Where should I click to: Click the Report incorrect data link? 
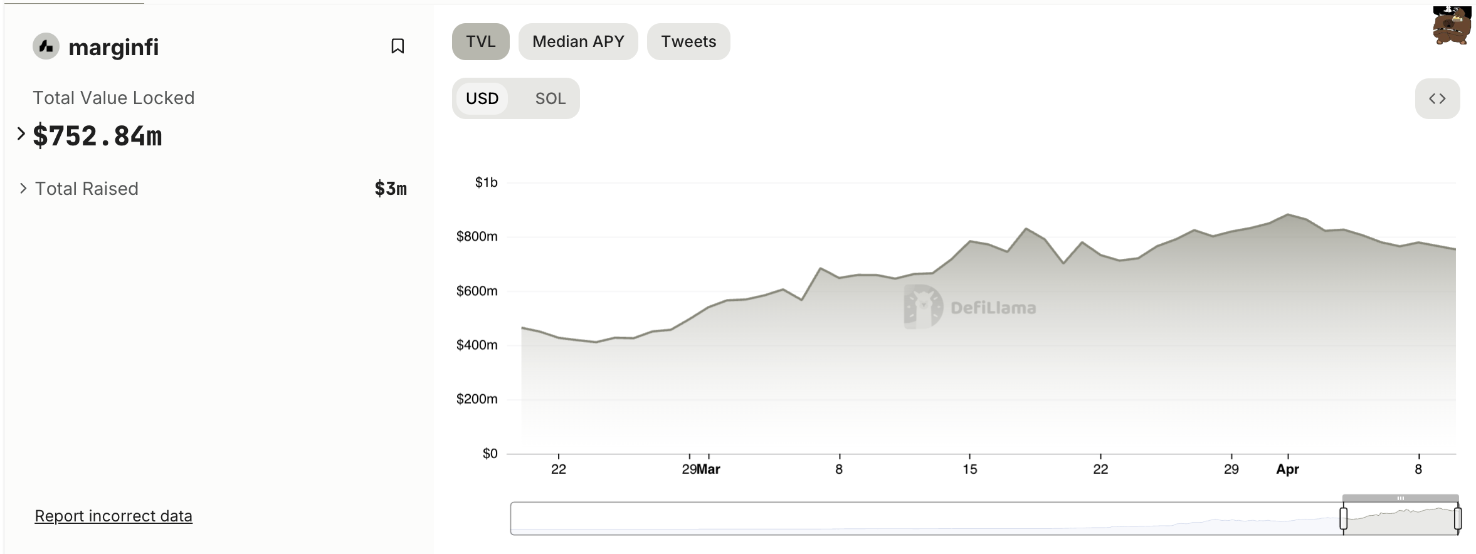[x=113, y=516]
